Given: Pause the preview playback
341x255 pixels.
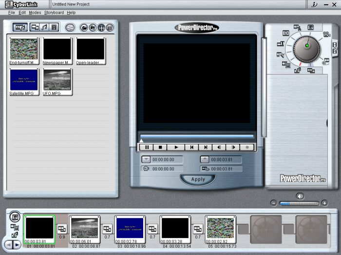Looking at the screenshot, I should click(147, 147).
